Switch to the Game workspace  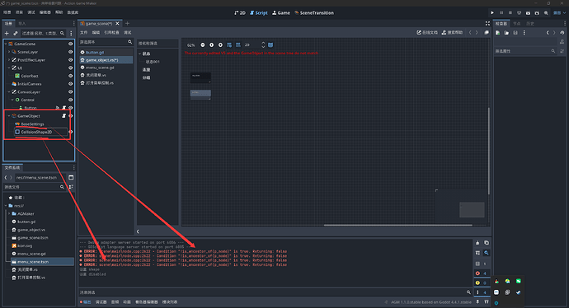click(281, 12)
